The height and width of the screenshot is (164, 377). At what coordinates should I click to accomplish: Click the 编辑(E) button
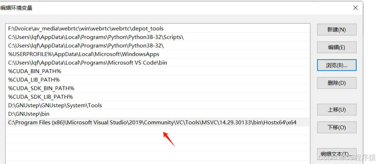point(337,48)
